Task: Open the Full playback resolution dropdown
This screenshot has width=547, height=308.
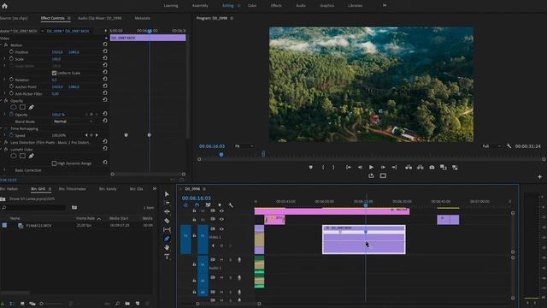Action: [x=492, y=146]
